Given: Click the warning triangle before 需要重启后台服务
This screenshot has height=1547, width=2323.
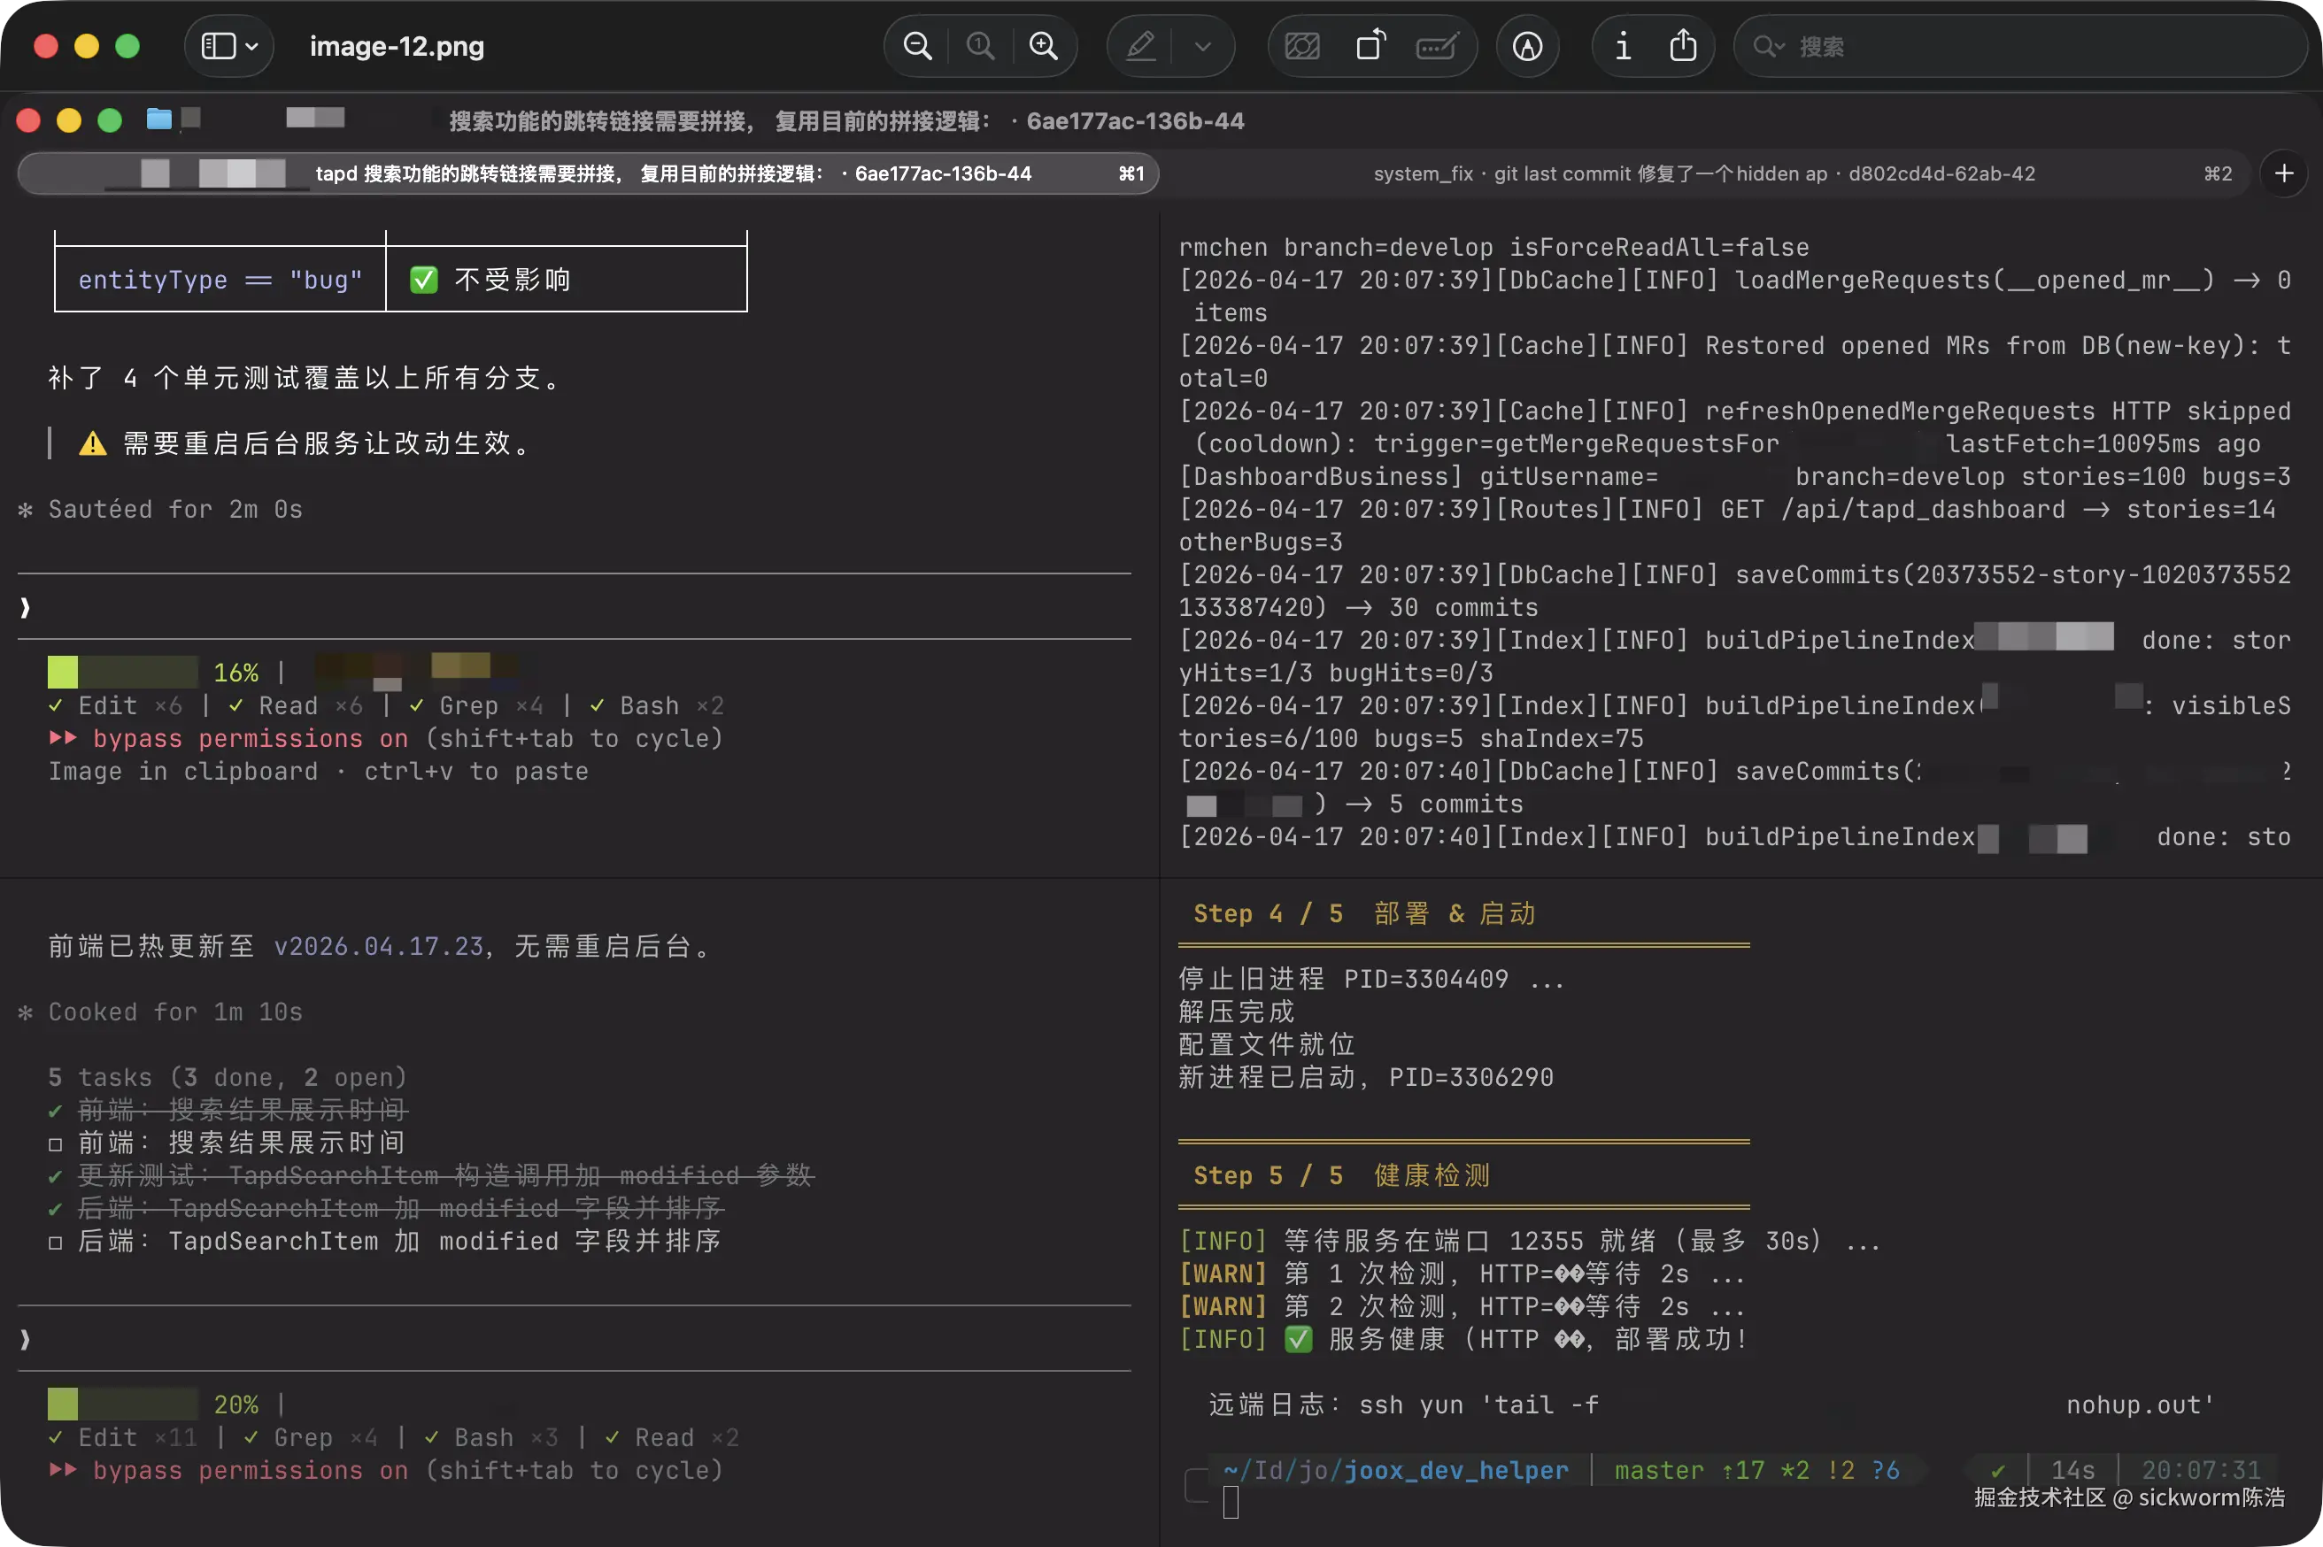Looking at the screenshot, I should click(93, 443).
